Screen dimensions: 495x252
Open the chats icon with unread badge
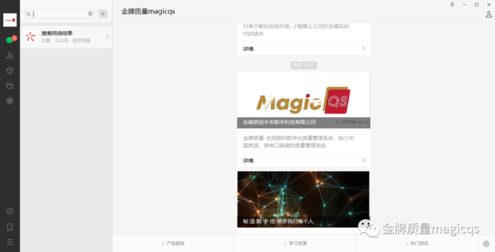[x=10, y=40]
